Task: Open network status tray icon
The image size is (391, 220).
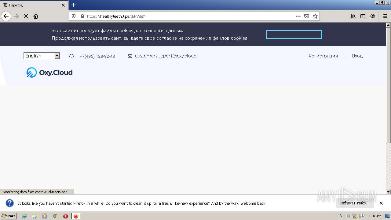Action: coord(355,216)
